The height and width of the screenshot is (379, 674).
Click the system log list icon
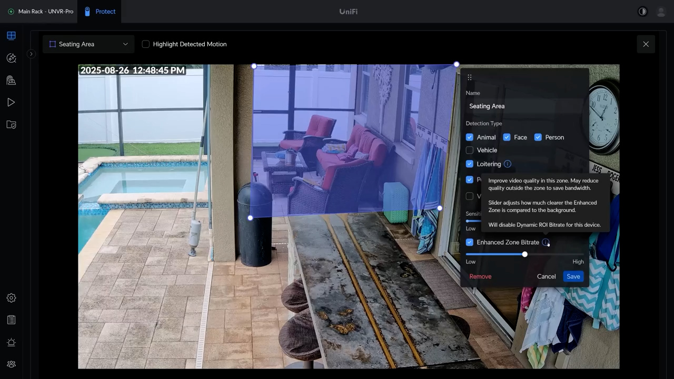point(11,320)
